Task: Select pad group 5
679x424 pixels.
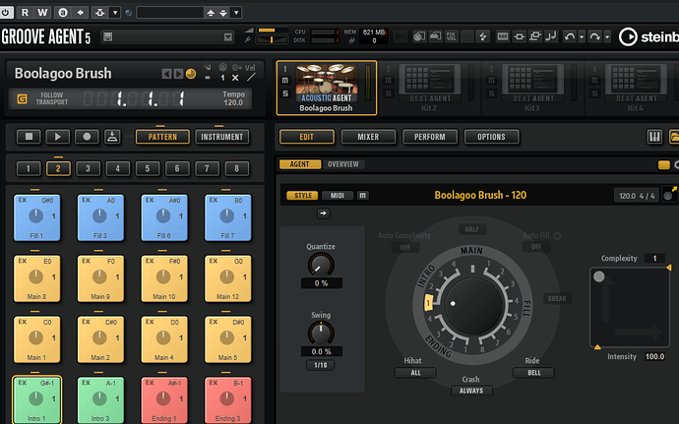Action: coord(148,168)
